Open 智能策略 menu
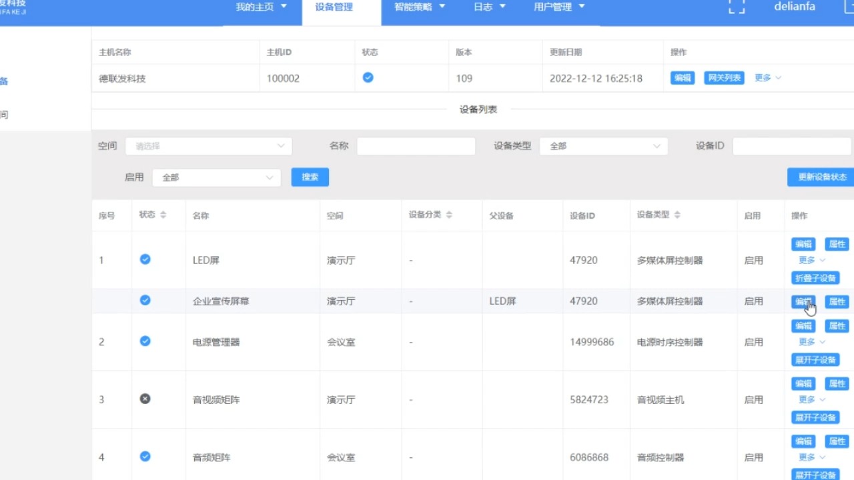Viewport: 854px width, 480px height. [420, 7]
